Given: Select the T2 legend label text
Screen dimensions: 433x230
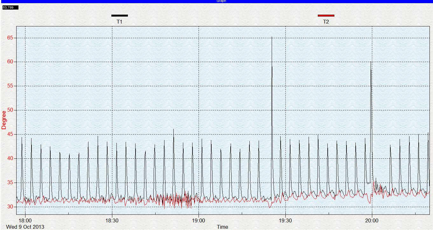Looking at the screenshot, I should (326, 22).
